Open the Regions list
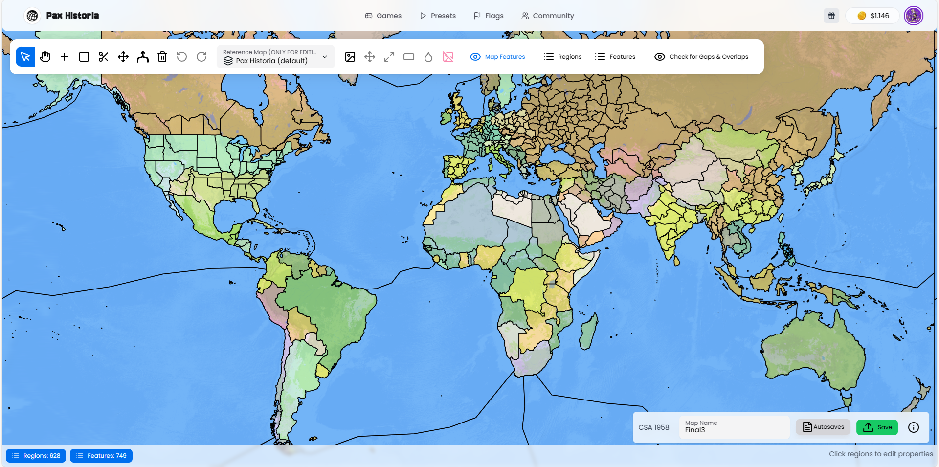 click(x=562, y=57)
